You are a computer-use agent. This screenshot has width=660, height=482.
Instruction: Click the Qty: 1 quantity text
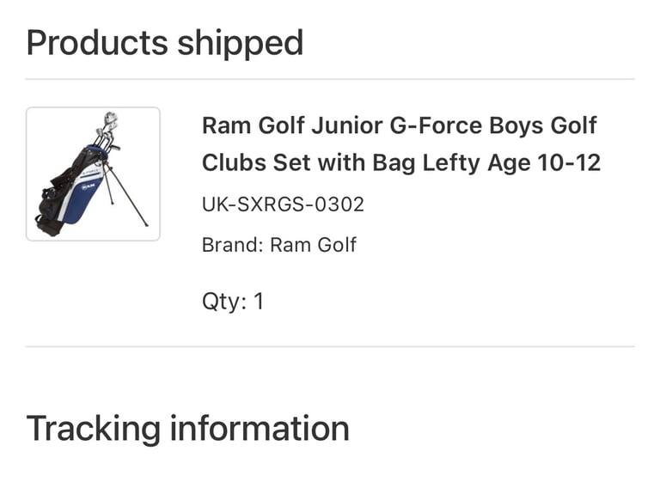click(233, 302)
